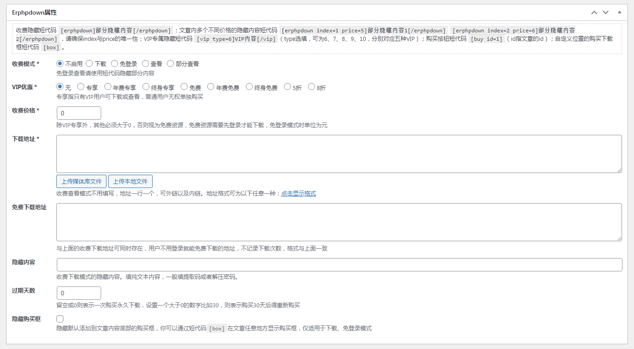Click into 下载地址 text area

click(339, 153)
